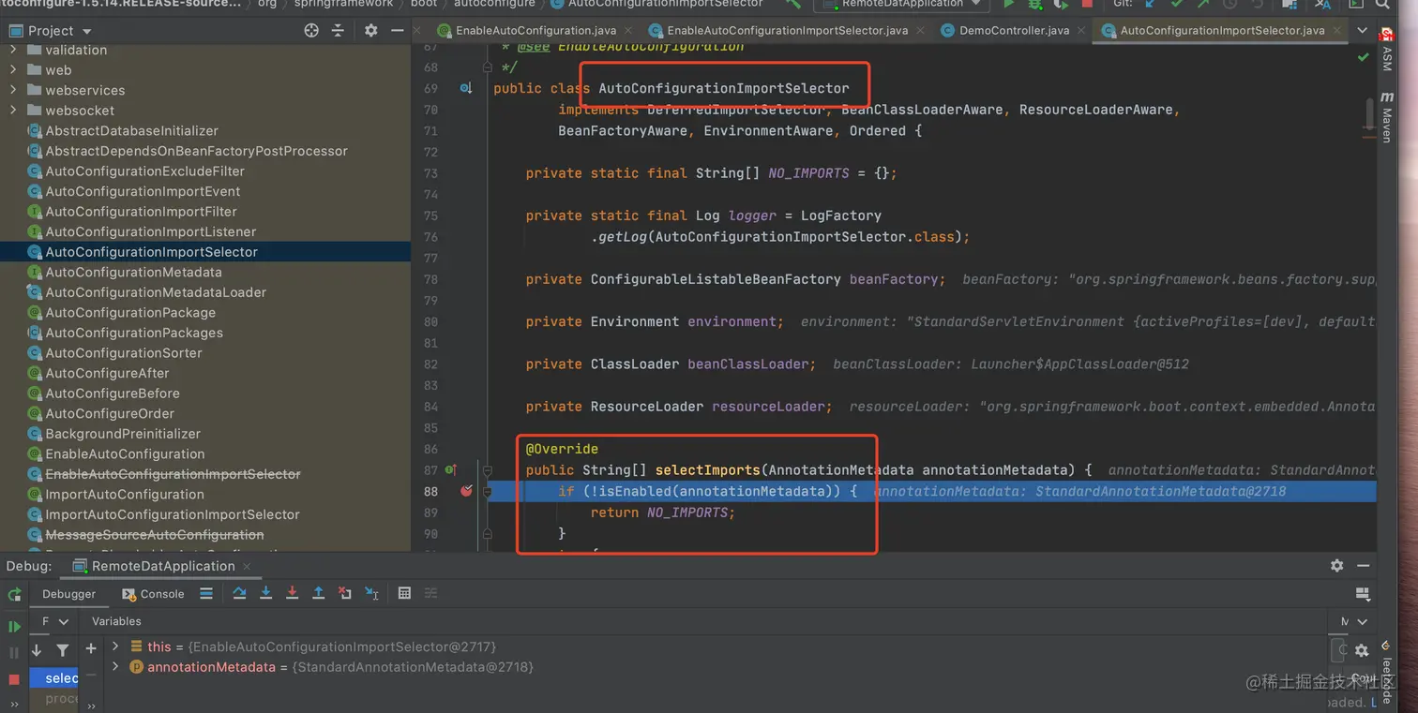
Task: Click the Collapse All icon in the Project panel
Action: point(338,30)
